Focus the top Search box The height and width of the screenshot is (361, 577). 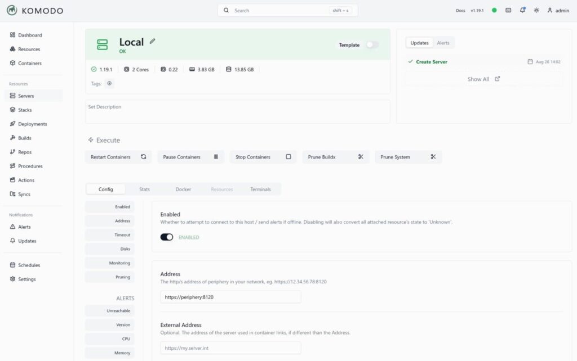point(287,10)
